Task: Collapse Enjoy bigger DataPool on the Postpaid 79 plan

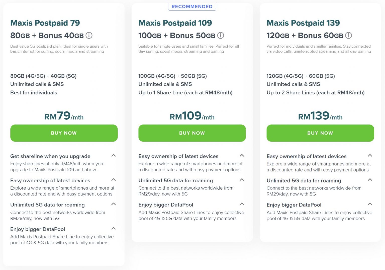Action: coord(113,228)
